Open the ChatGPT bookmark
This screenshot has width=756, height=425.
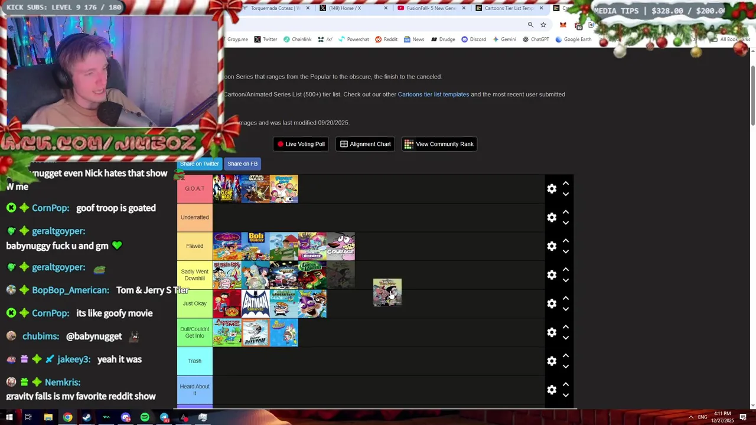(x=536, y=40)
